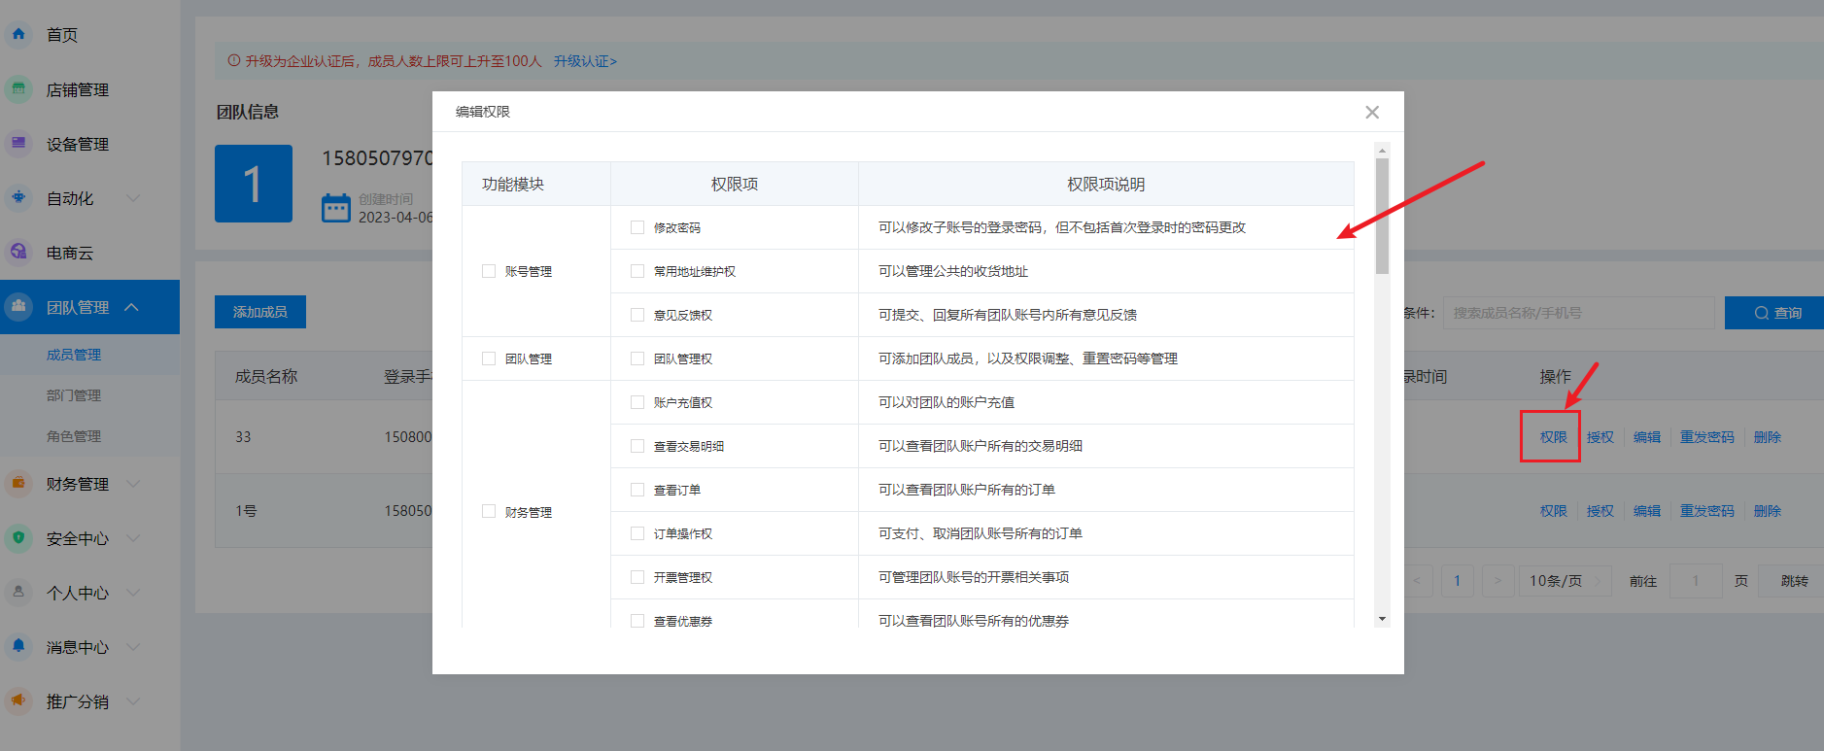
Task: Expand the 消息中心 sidebar menu
Action: (133, 647)
